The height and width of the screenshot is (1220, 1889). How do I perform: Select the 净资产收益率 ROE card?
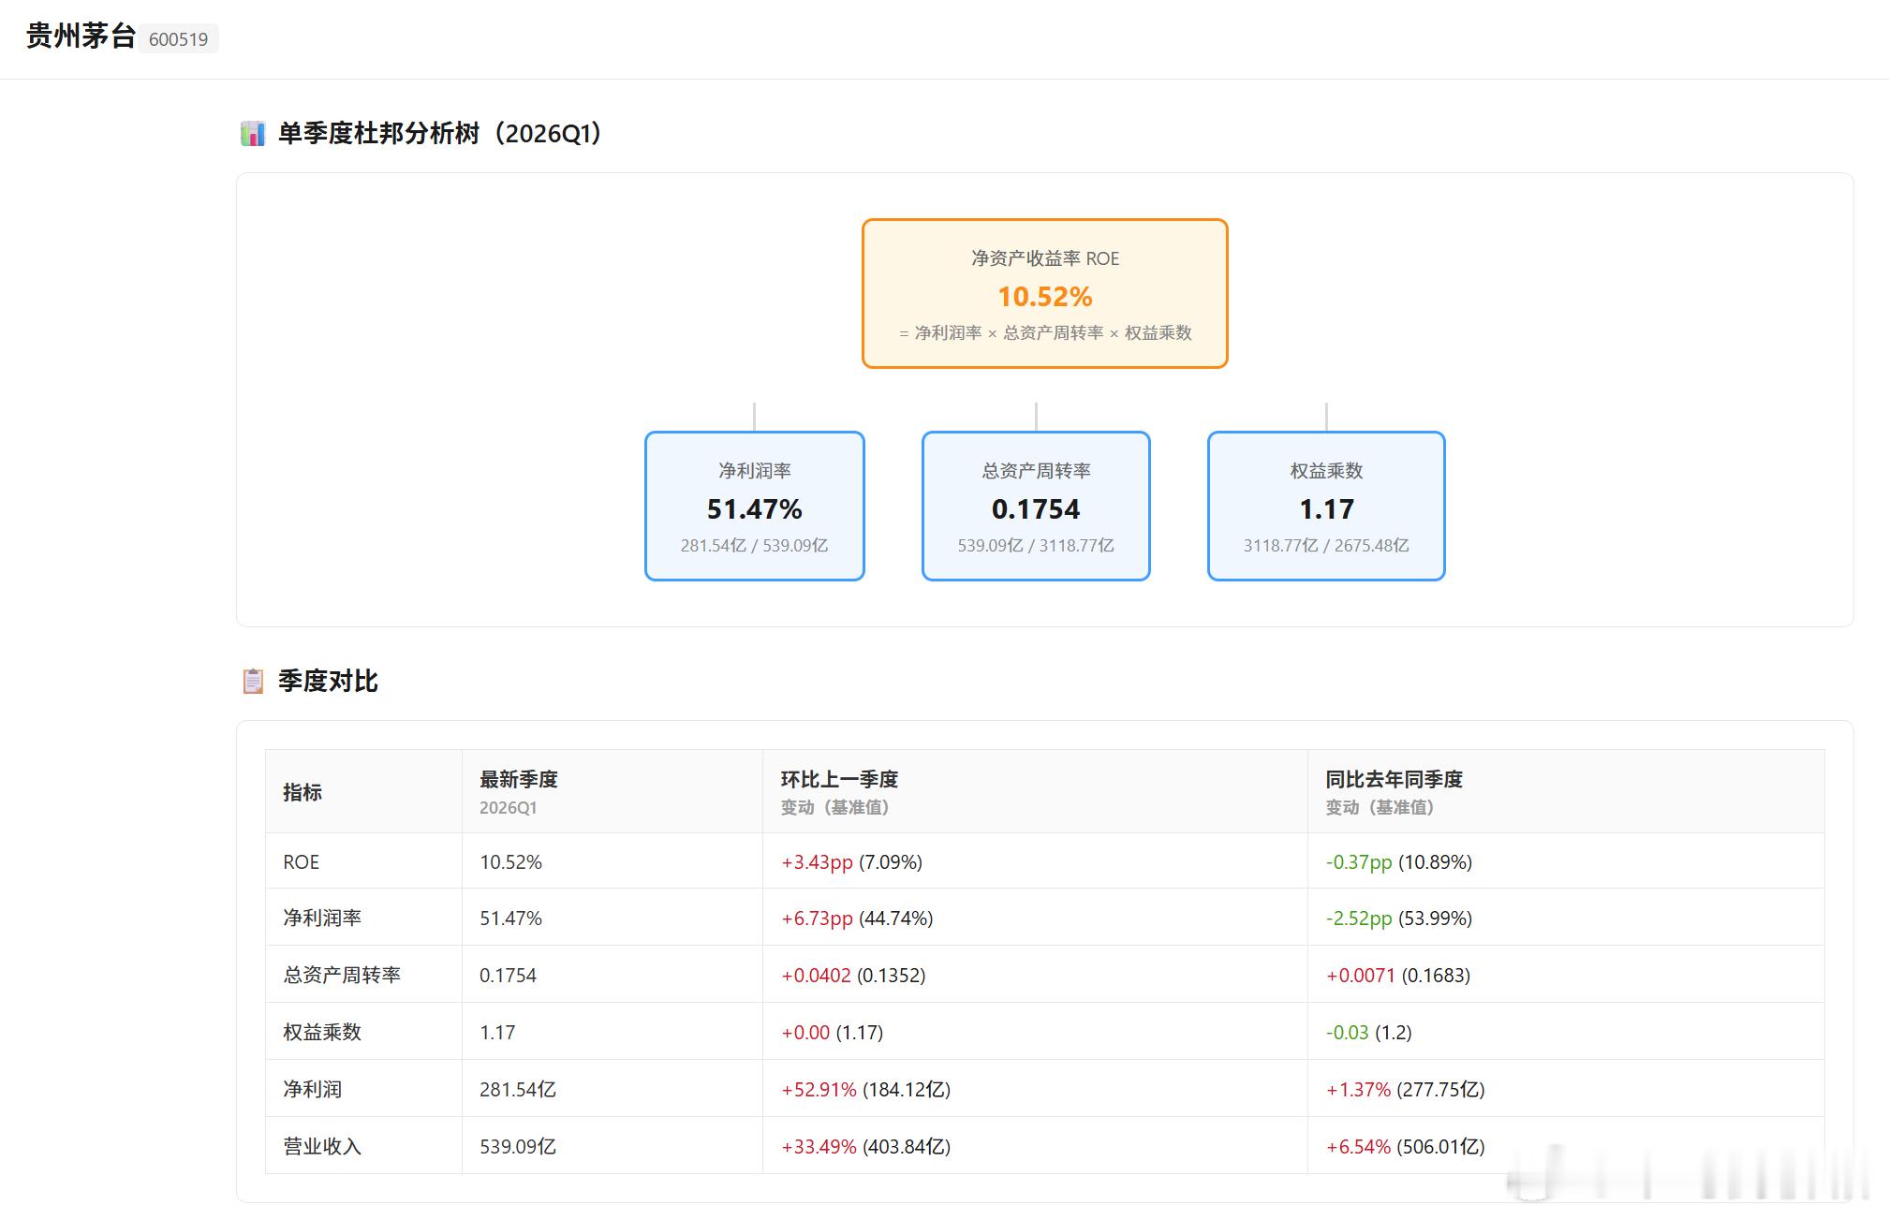(1044, 293)
